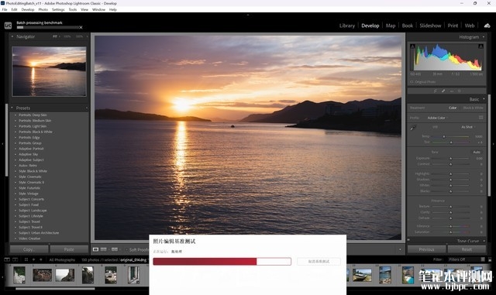This screenshot has width=496, height=295.
Task: Select the healing brush tool in tool strip
Action: 443,91
